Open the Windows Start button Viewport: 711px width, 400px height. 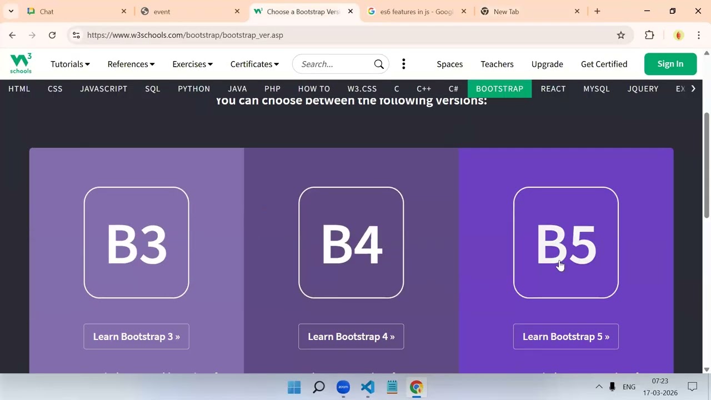294,387
